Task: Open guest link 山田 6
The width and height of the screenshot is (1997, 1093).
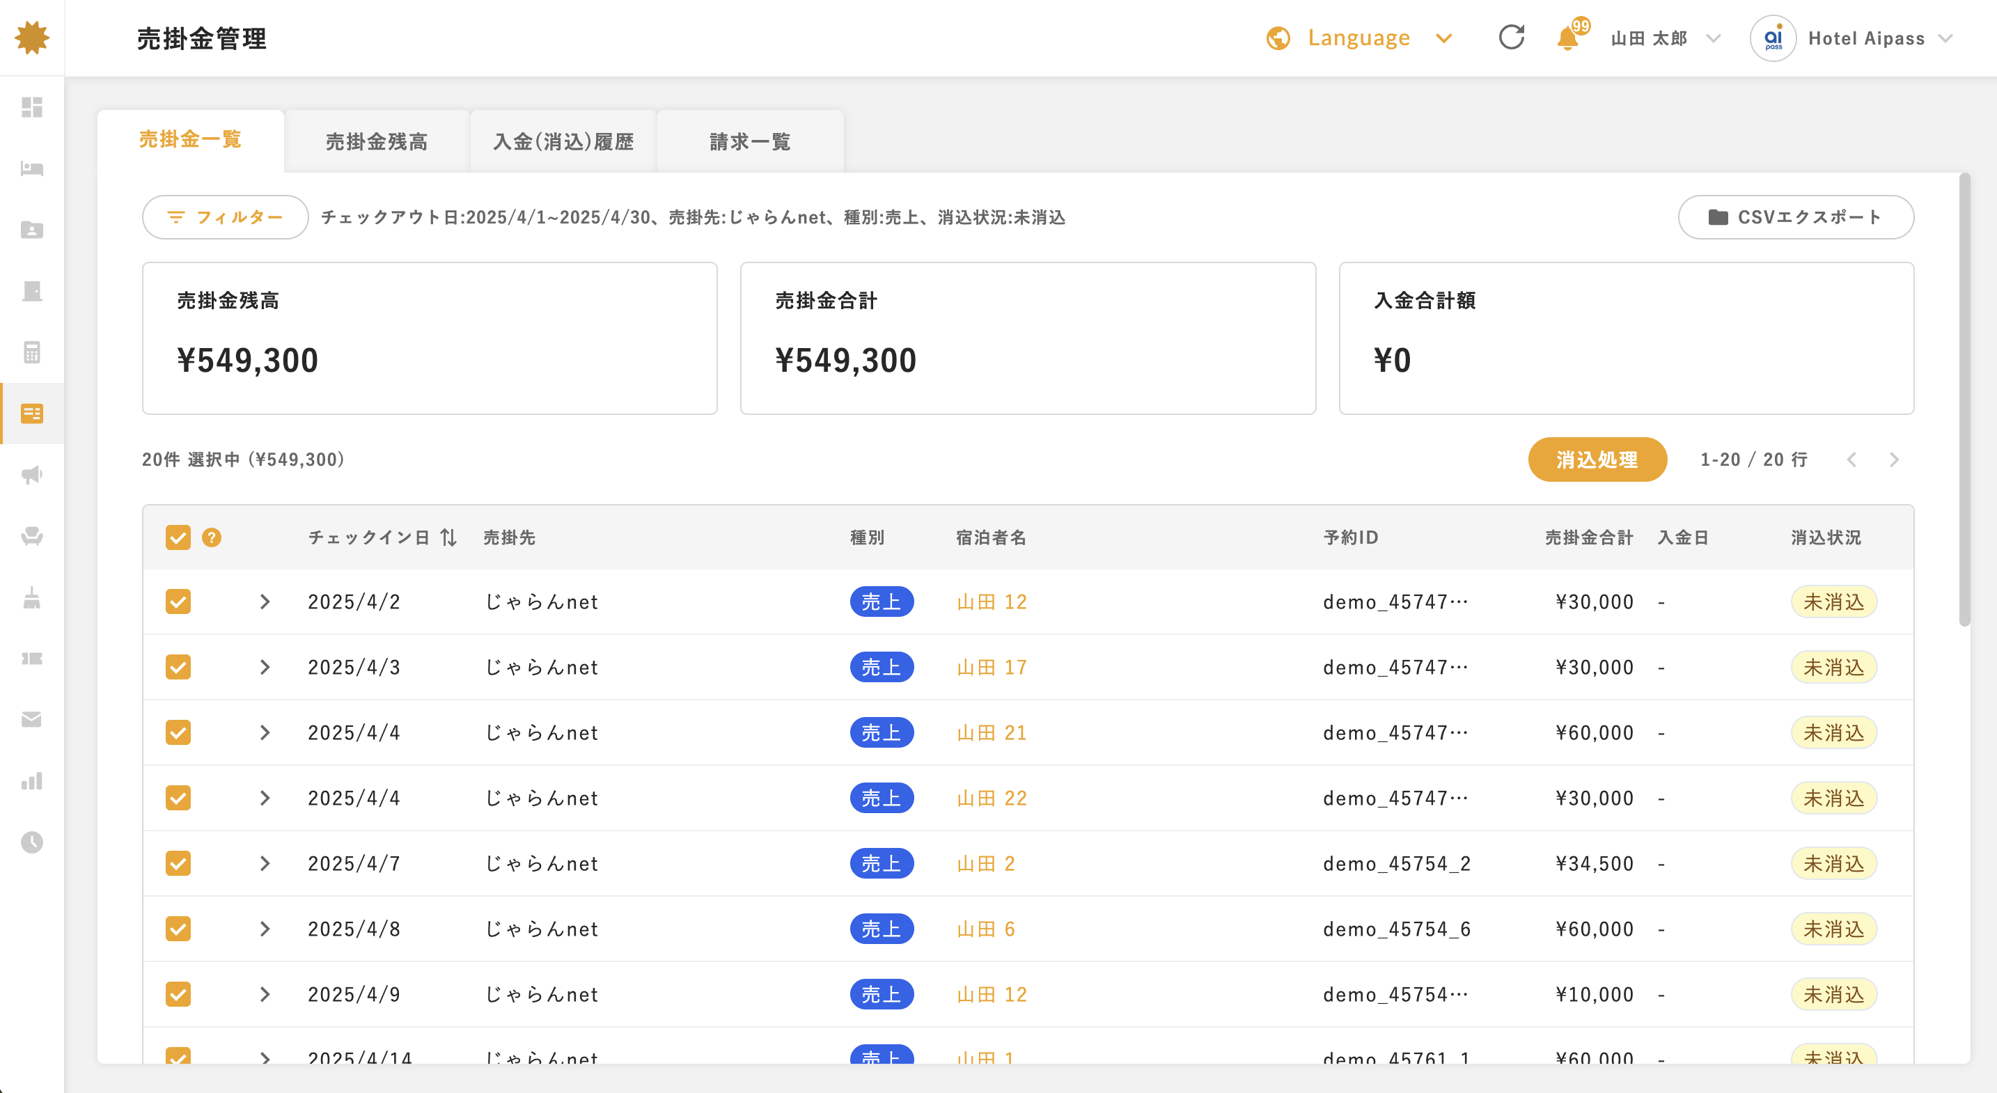Action: (986, 929)
